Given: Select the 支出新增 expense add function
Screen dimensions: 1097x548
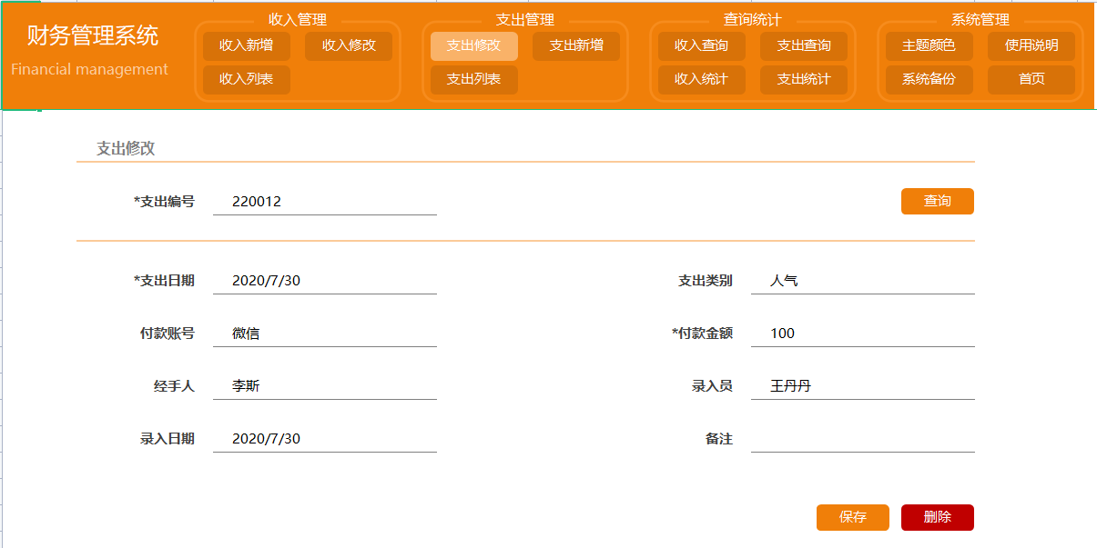Looking at the screenshot, I should tap(576, 45).
